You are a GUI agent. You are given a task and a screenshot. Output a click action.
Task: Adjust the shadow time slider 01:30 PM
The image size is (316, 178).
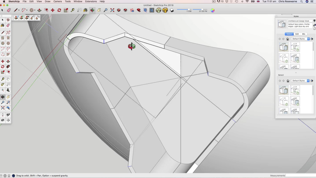click(x=199, y=9)
